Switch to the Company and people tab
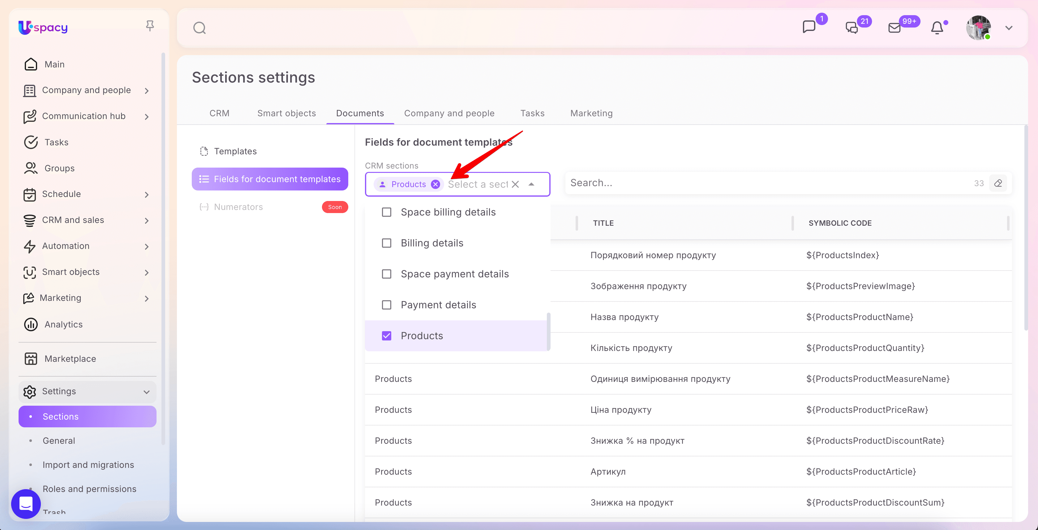 tap(449, 113)
